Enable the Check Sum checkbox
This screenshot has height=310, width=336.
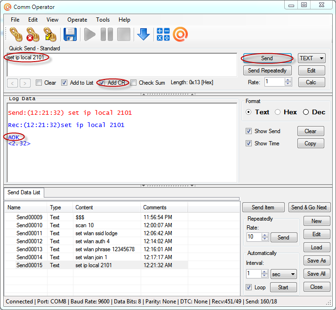(133, 82)
